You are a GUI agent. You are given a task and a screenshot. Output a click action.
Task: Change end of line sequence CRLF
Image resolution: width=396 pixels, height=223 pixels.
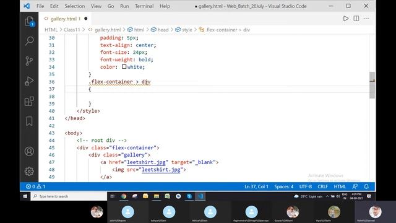(x=322, y=186)
